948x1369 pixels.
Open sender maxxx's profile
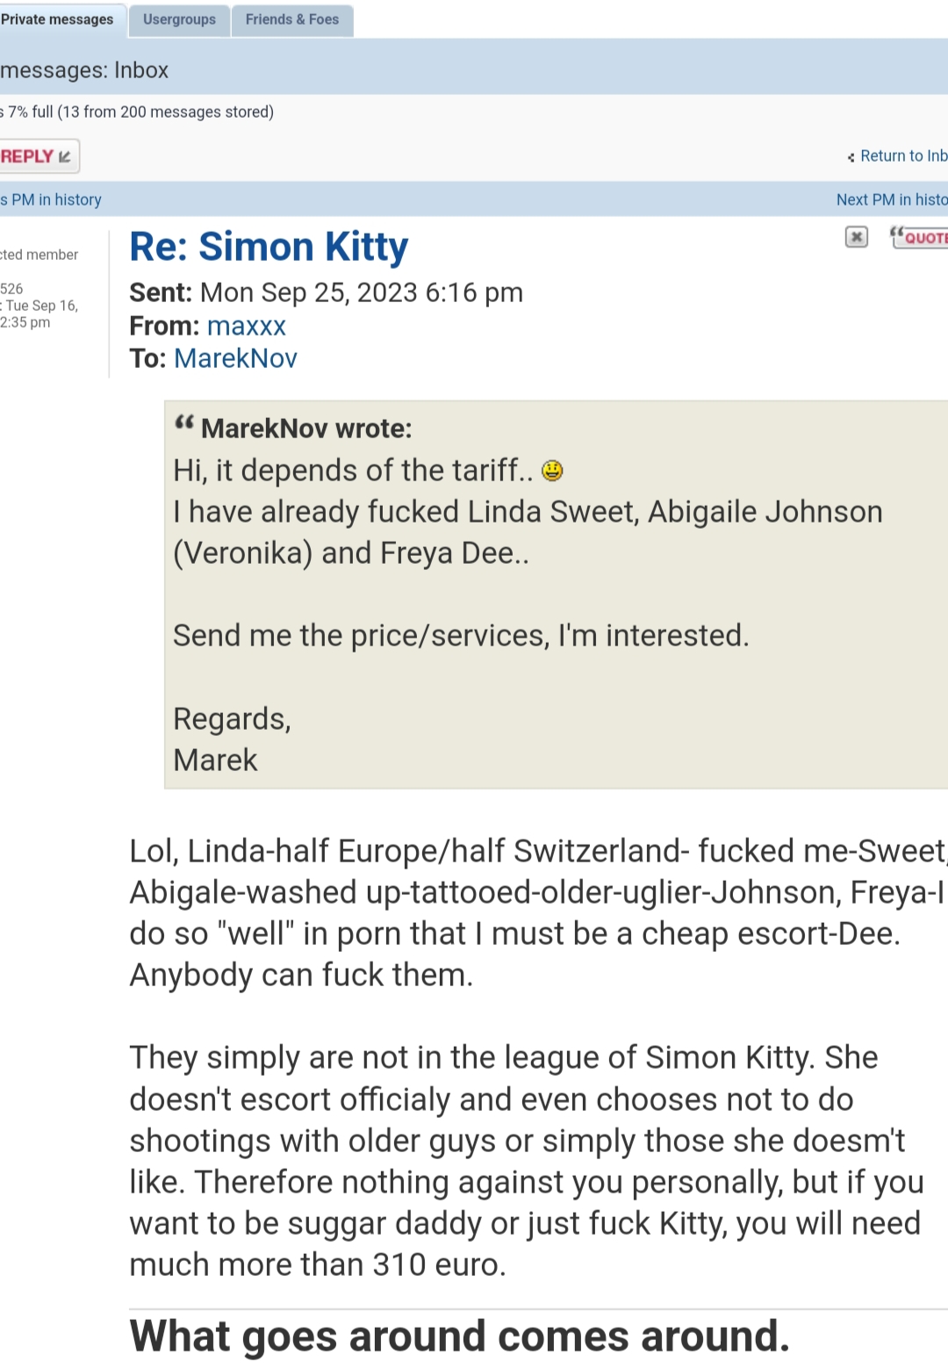click(x=247, y=326)
